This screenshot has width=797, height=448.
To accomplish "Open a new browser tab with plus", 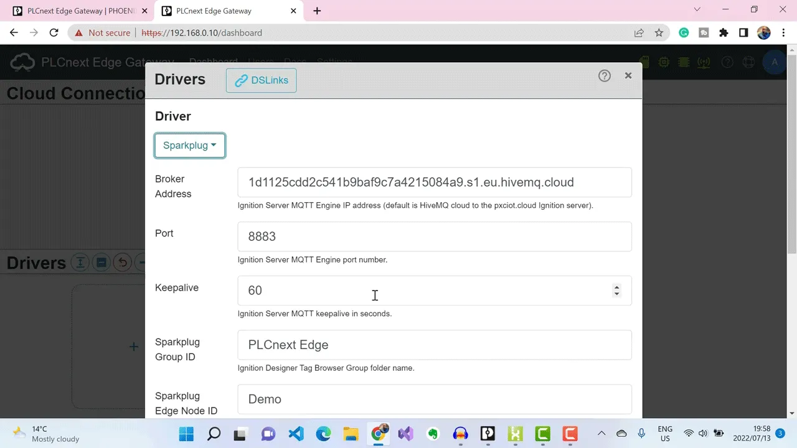I will tap(317, 11).
